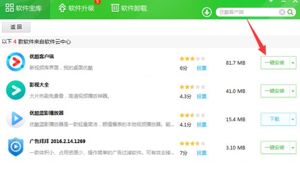This screenshot has width=300, height=179.
Task: Select the 广告拜拜 2016.2.14.1269 title
Action: [58, 141]
